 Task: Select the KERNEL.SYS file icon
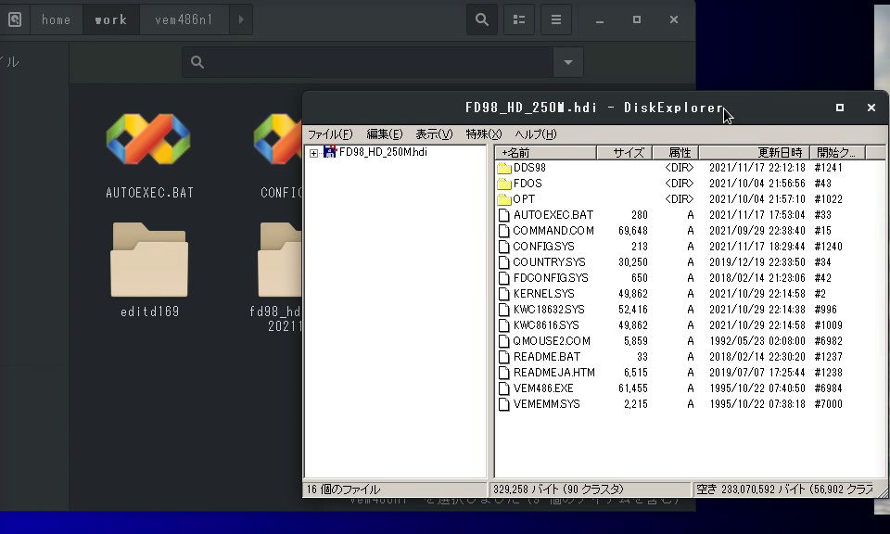pos(503,294)
